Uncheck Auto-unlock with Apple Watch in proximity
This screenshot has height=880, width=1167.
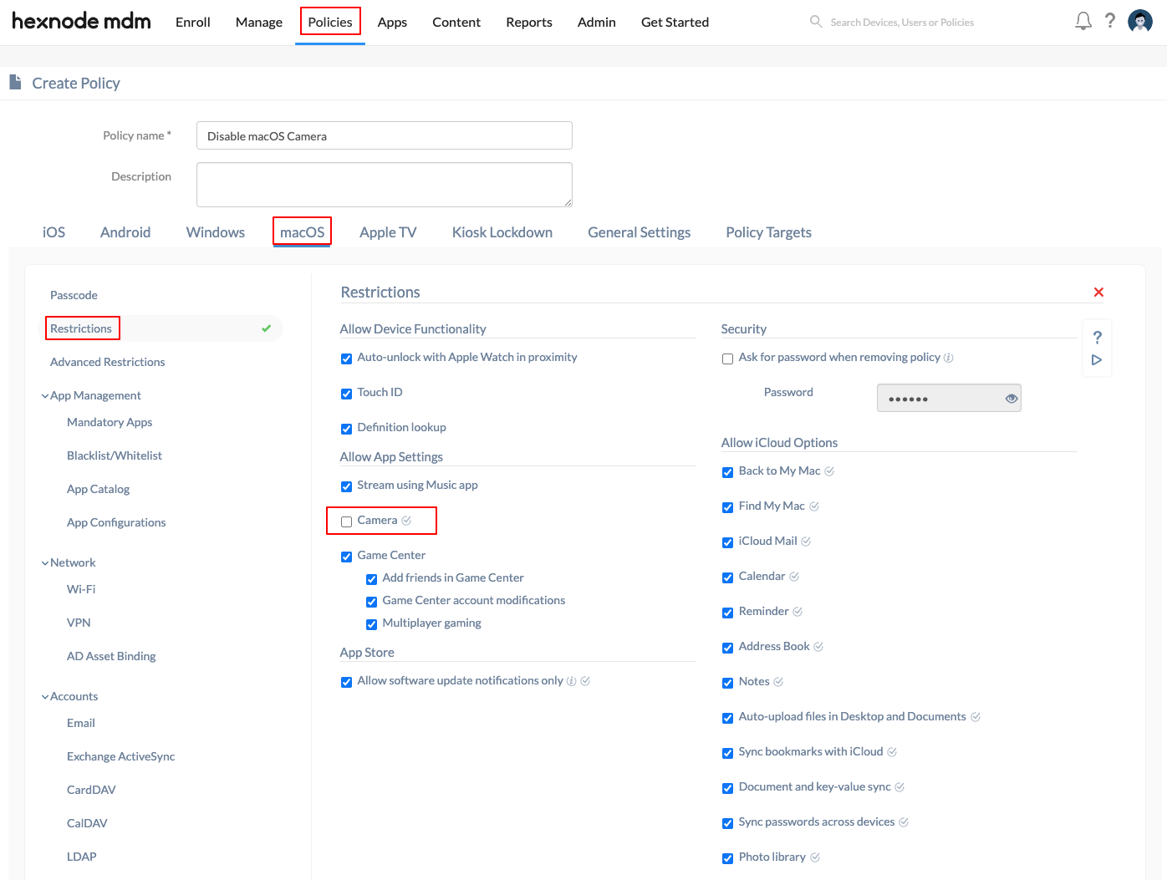(x=346, y=359)
